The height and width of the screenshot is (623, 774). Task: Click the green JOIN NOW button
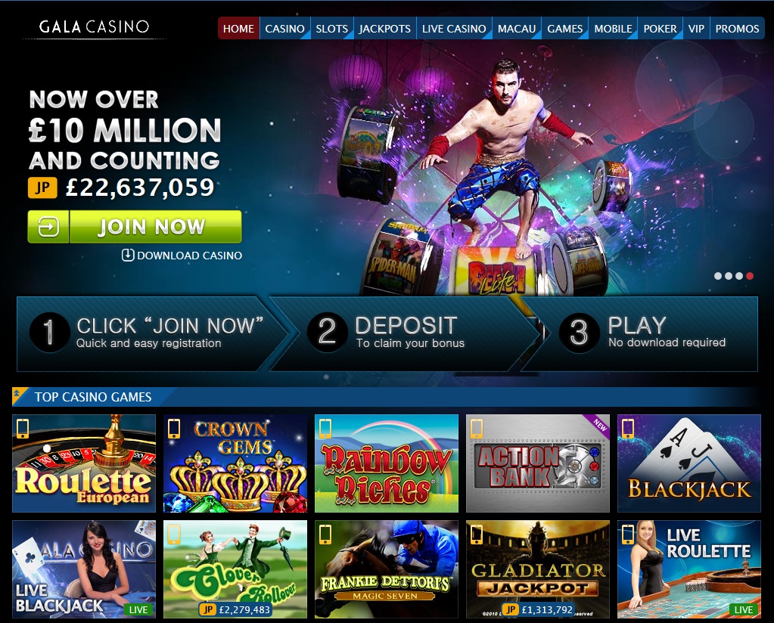pyautogui.click(x=135, y=227)
